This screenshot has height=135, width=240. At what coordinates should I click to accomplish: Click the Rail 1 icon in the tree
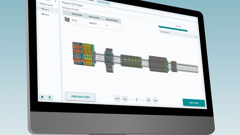(x=43, y=9)
